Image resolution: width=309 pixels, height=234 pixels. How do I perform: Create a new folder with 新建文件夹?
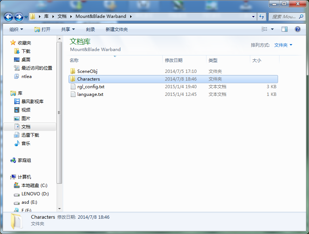coord(117,30)
